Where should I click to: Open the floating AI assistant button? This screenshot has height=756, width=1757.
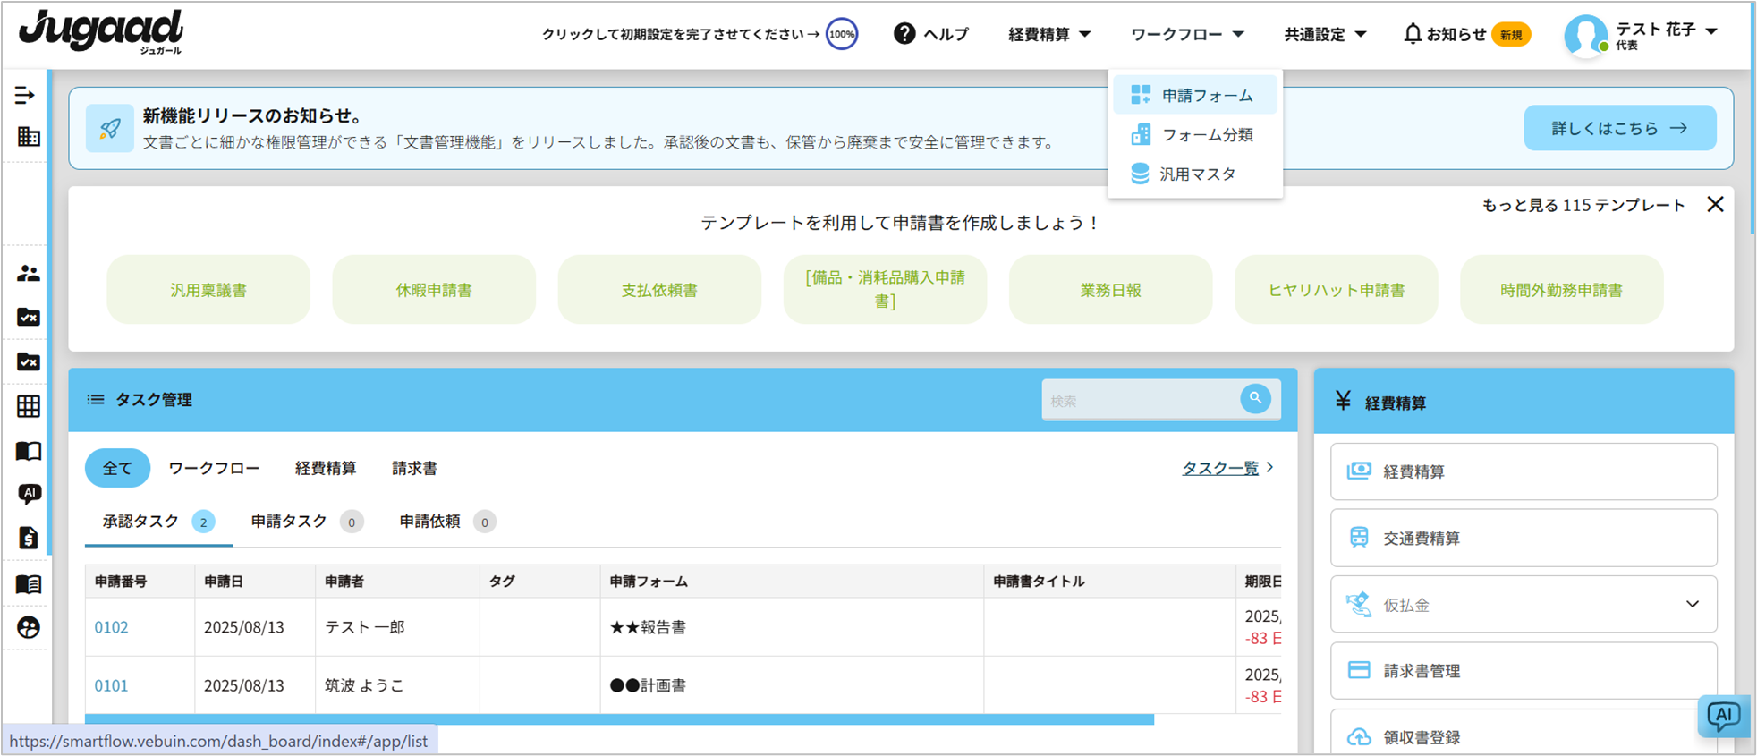(1723, 716)
